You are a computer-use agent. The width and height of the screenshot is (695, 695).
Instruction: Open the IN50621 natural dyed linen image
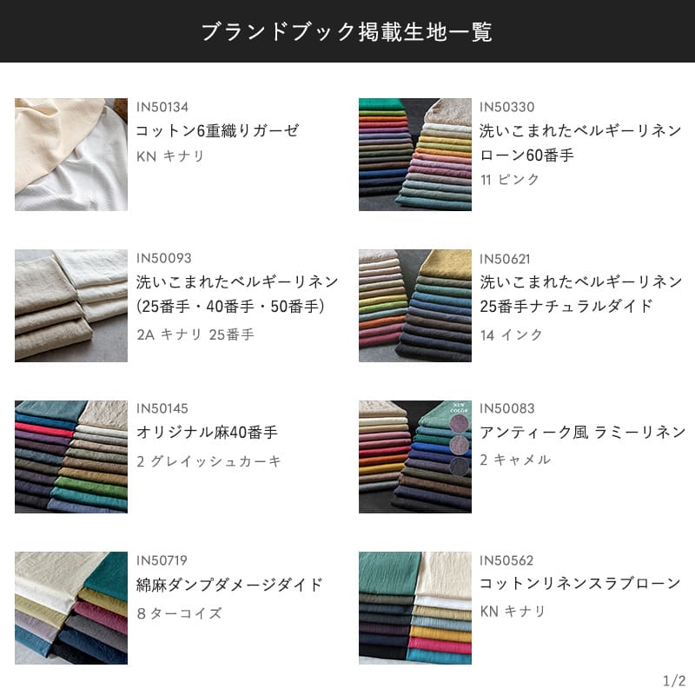[415, 306]
